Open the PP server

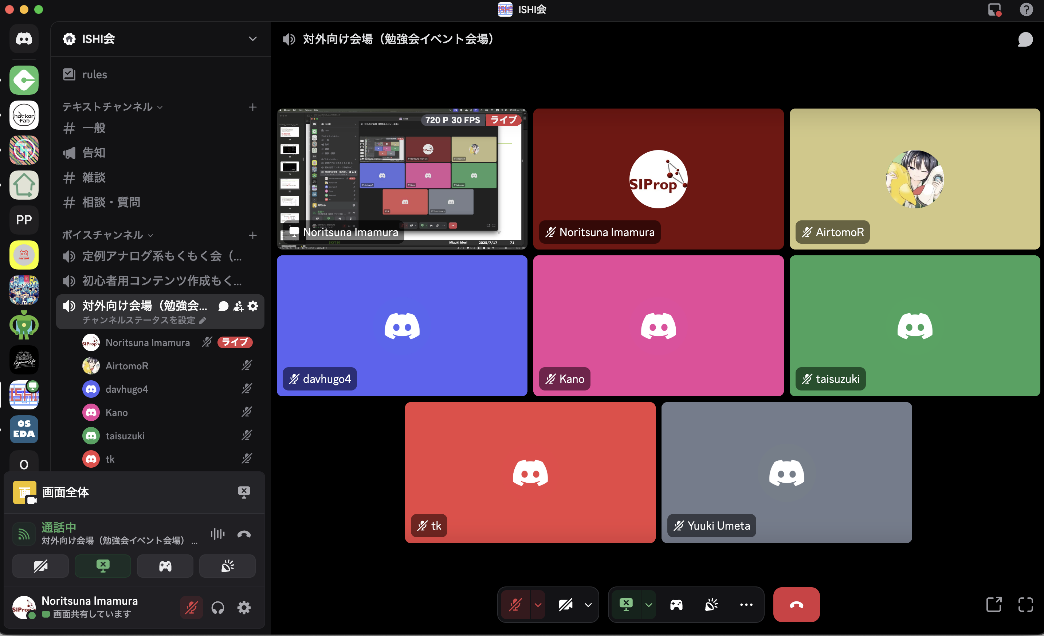coord(24,220)
